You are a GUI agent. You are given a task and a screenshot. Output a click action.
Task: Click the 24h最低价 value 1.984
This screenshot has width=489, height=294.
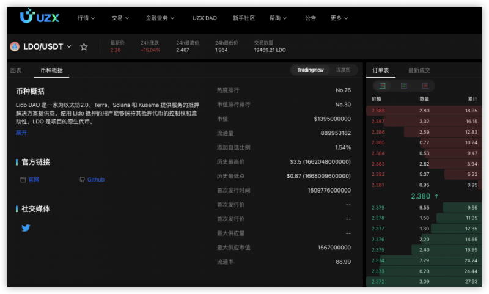tap(221, 50)
